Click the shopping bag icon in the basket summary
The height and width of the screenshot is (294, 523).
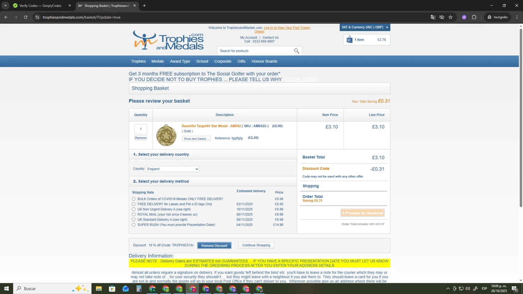[349, 40]
